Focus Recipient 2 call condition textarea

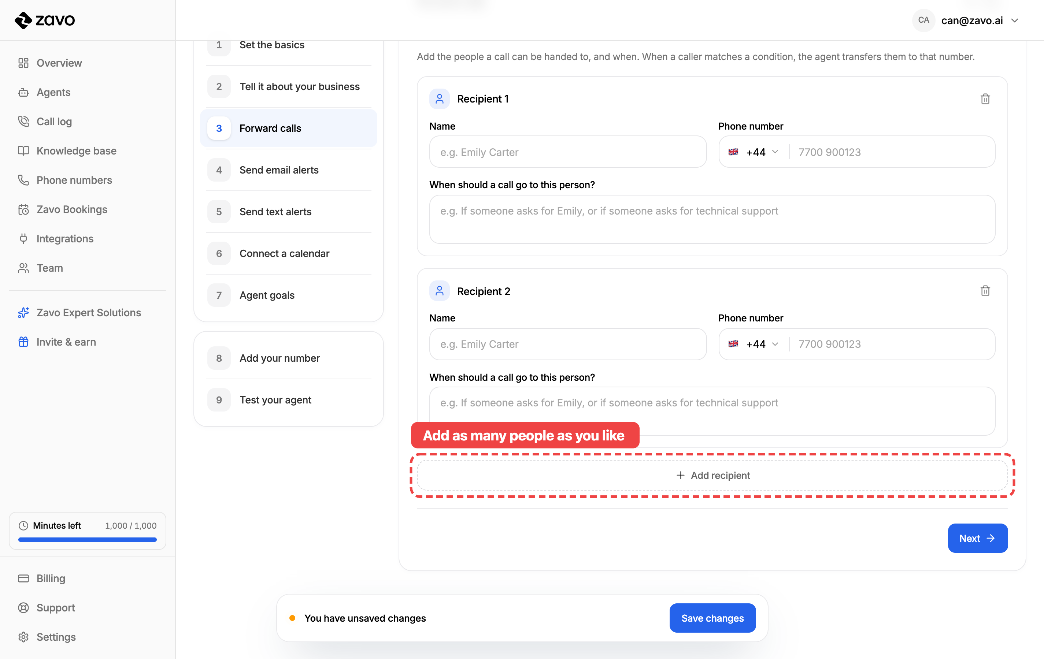712,411
